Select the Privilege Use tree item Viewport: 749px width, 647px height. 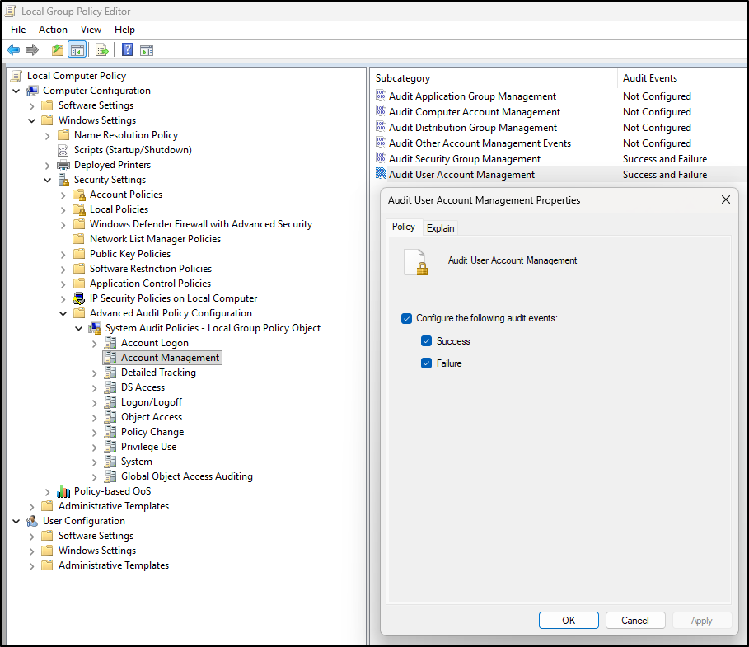coord(148,447)
